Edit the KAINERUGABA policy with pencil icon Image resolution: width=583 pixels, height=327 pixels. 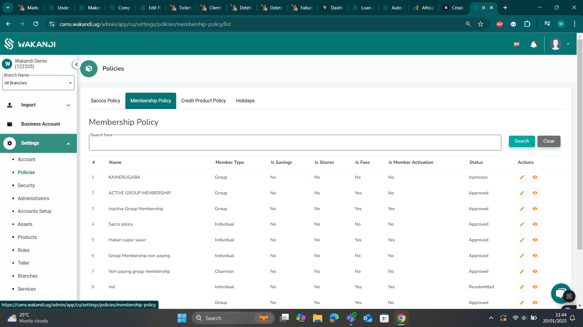522,177
